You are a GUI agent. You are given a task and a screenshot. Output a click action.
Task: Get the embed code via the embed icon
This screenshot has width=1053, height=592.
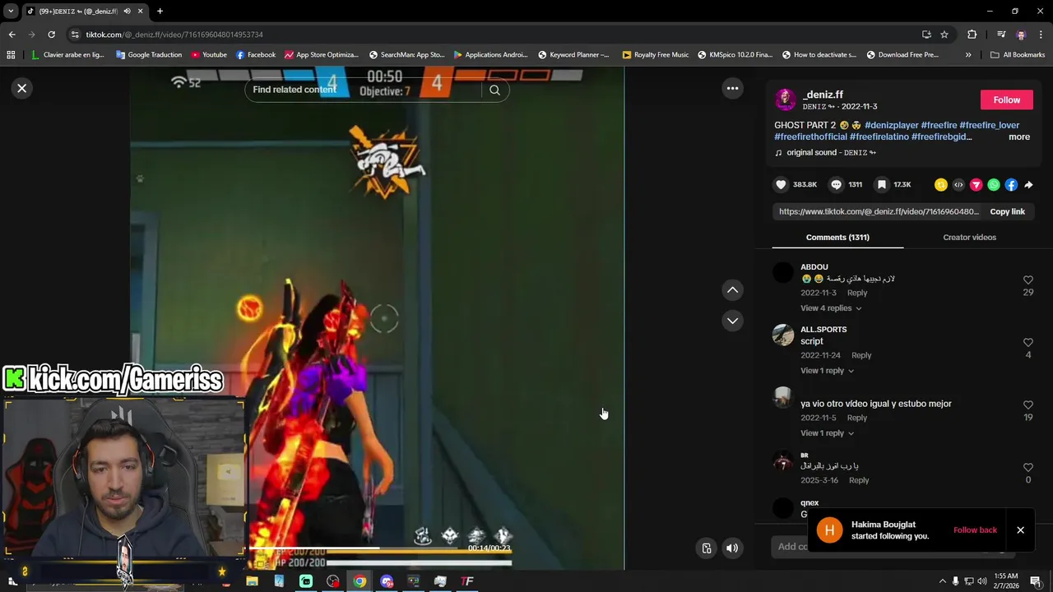(958, 185)
